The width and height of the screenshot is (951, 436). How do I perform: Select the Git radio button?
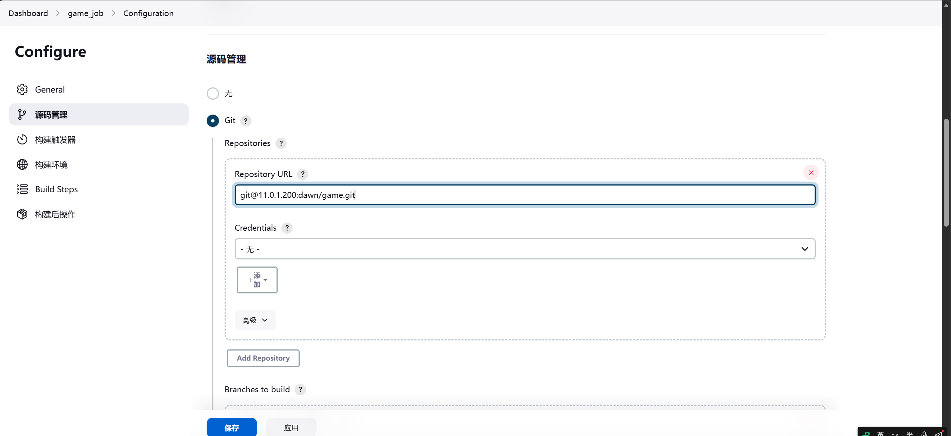(213, 121)
